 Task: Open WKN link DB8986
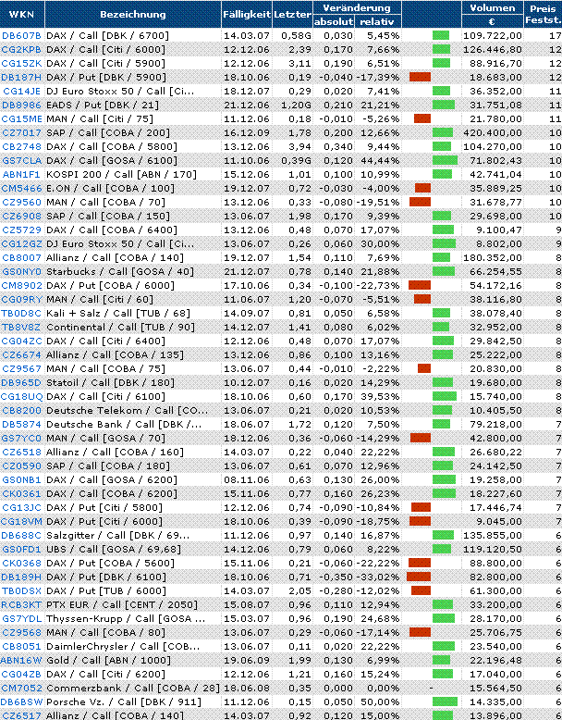[x=21, y=105]
